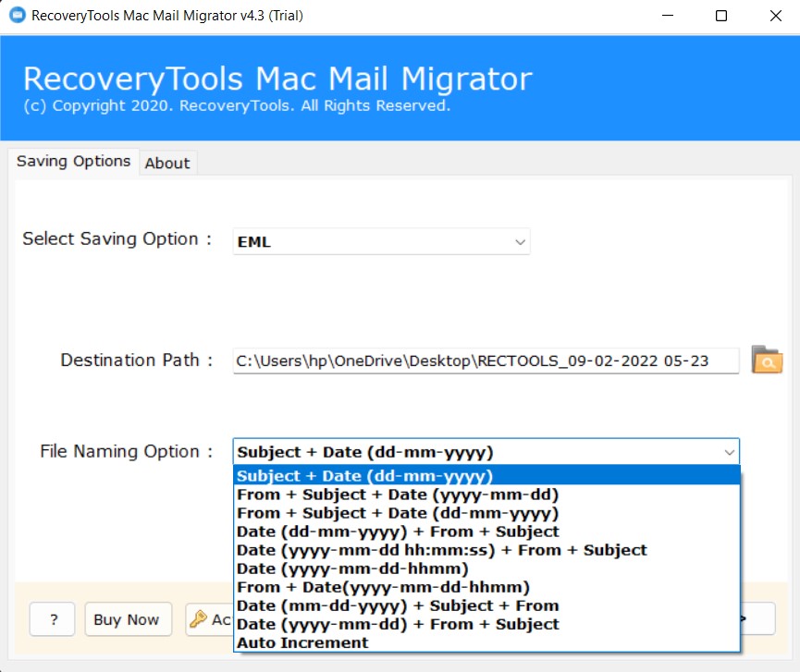
Task: Click inside the Destination Path field
Action: click(486, 361)
